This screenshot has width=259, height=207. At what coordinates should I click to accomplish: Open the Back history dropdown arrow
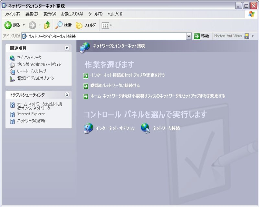24,25
